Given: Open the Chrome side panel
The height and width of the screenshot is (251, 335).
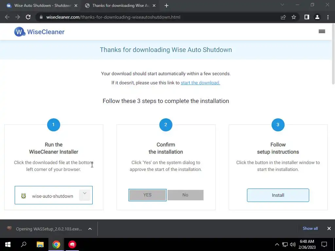Looking at the screenshot, I should click(x=307, y=17).
